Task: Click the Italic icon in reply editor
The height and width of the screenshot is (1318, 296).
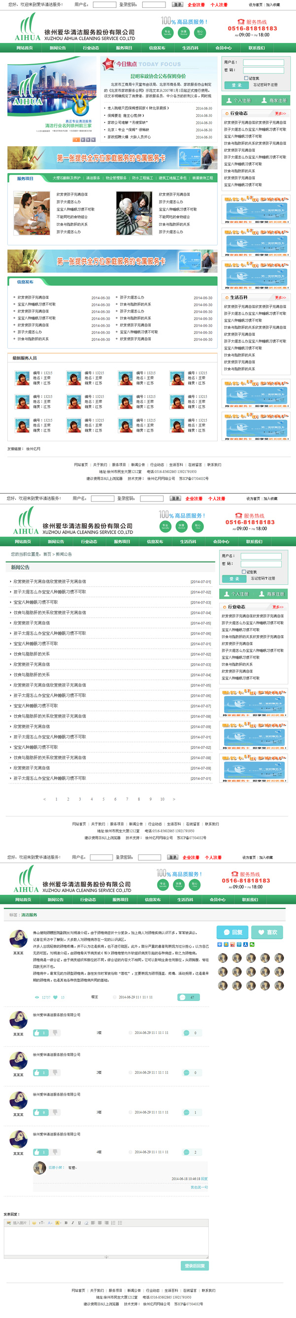Action: pos(72,1223)
